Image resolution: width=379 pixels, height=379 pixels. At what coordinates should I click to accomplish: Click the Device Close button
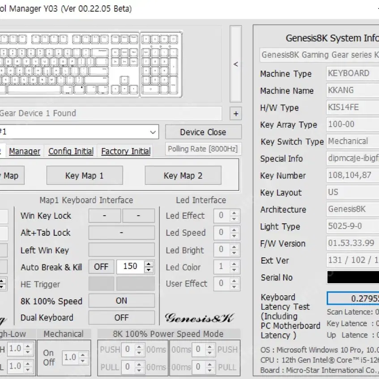203,132
